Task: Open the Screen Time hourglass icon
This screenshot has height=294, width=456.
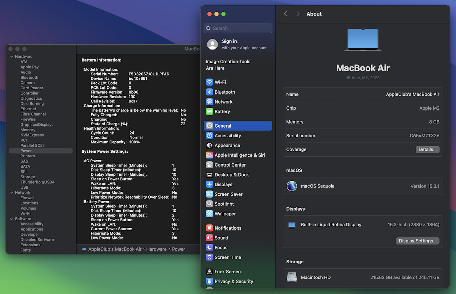Action: (x=209, y=257)
